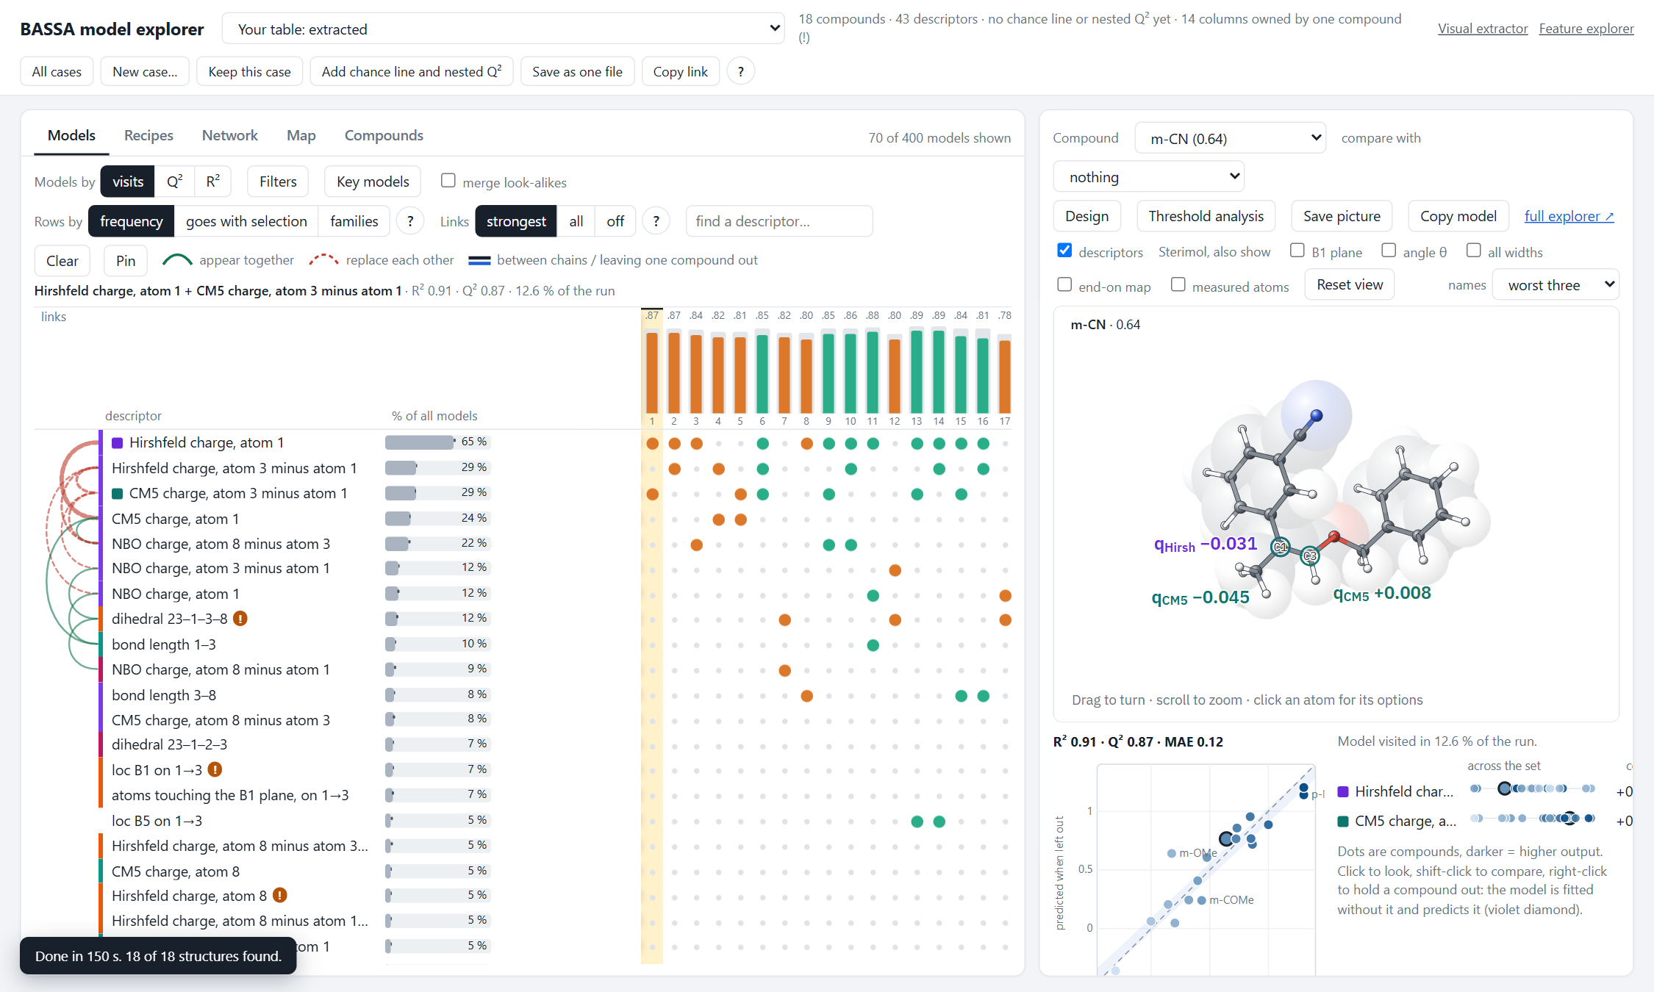Click Add chance line and nested Q²
Viewport: 1654px width, 992px height.
click(x=412, y=71)
